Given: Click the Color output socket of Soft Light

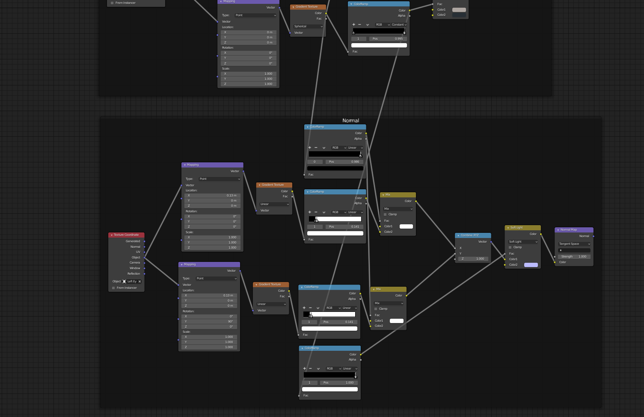Looking at the screenshot, I should click(541, 234).
